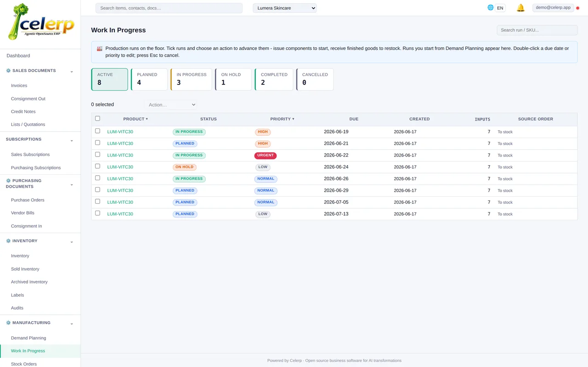
Task: Sort by the Product column header
Action: [136, 119]
